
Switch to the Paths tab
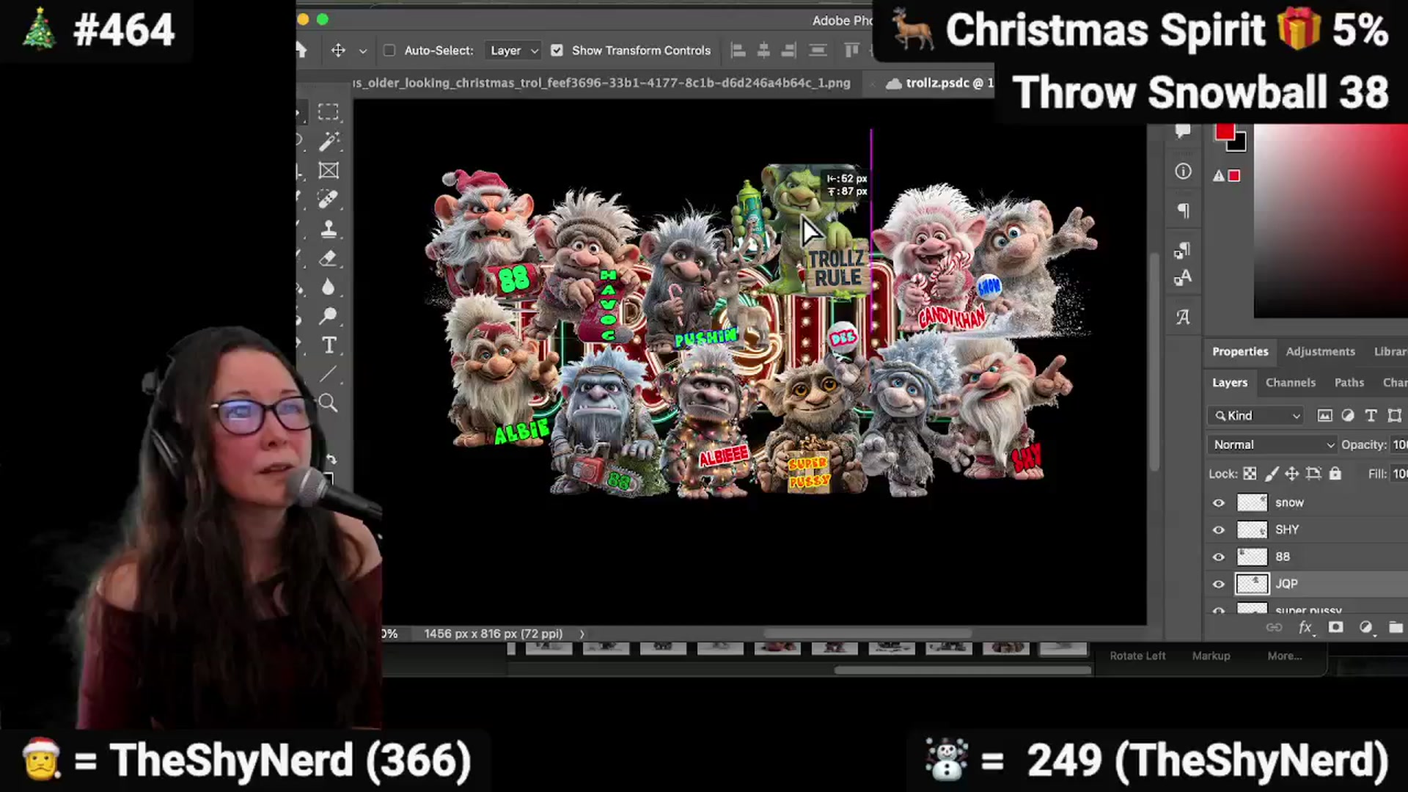click(x=1349, y=382)
